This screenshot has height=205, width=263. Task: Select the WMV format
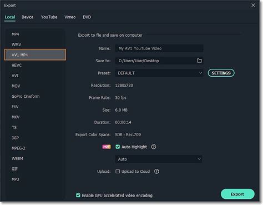[x=16, y=44]
